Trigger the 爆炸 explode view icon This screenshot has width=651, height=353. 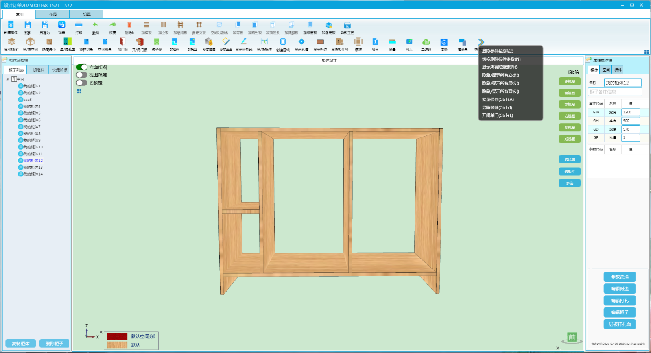pyautogui.click(x=358, y=42)
